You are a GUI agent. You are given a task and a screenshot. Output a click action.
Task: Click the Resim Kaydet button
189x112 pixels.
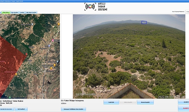[145, 102]
